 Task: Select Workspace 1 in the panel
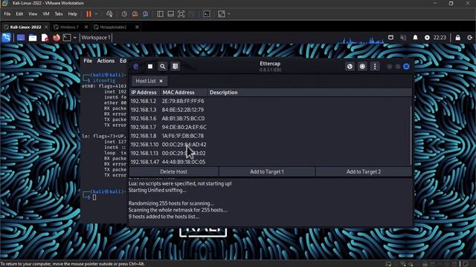[96, 38]
